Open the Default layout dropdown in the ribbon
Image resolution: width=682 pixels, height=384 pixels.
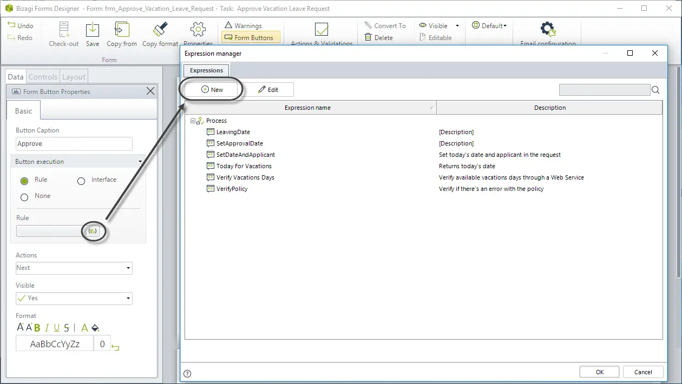click(489, 25)
